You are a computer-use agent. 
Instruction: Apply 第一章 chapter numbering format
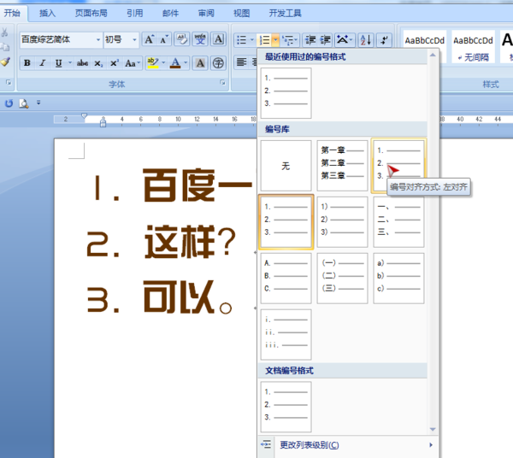point(342,166)
